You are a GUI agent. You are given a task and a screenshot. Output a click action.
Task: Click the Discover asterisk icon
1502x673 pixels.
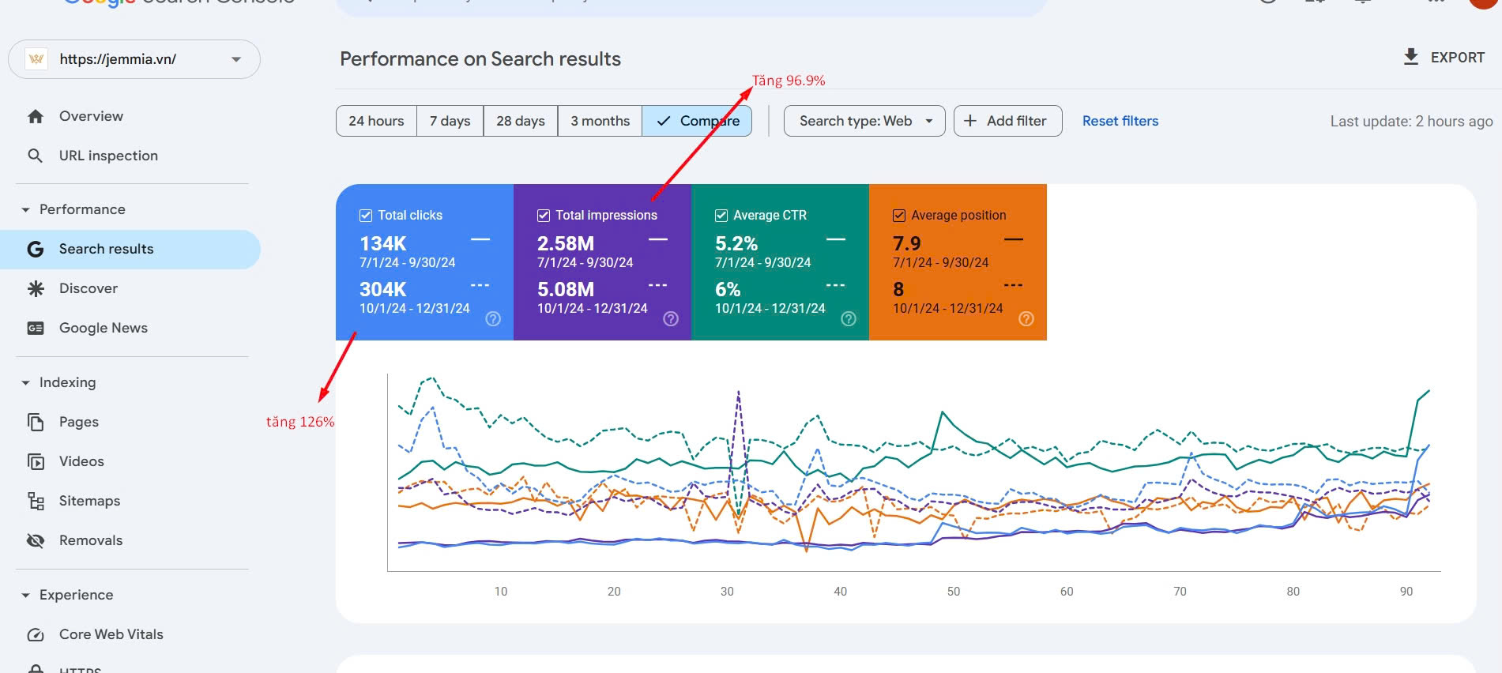click(x=36, y=289)
